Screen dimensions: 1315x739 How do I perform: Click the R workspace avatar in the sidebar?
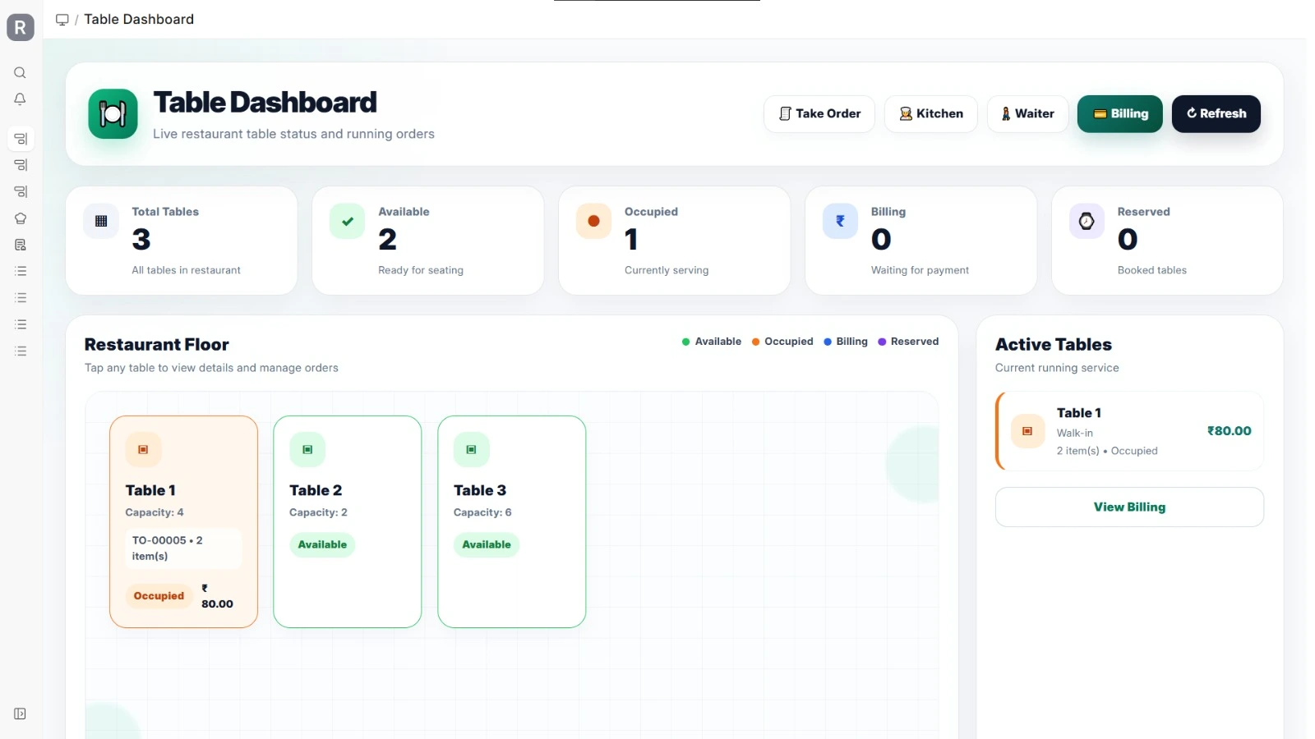[21, 27]
